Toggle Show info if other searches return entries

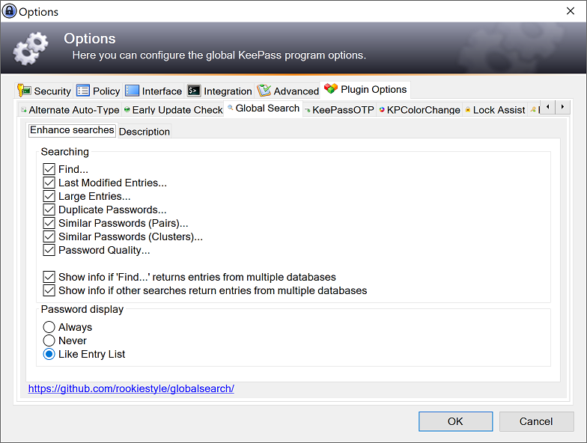(x=49, y=290)
